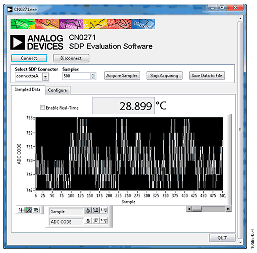Click the Acquire Samples button
The height and width of the screenshot is (253, 257).
click(x=122, y=76)
